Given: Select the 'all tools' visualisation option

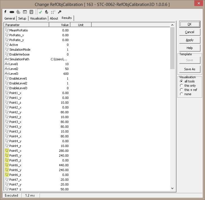Looking at the screenshot, I should (182, 81).
